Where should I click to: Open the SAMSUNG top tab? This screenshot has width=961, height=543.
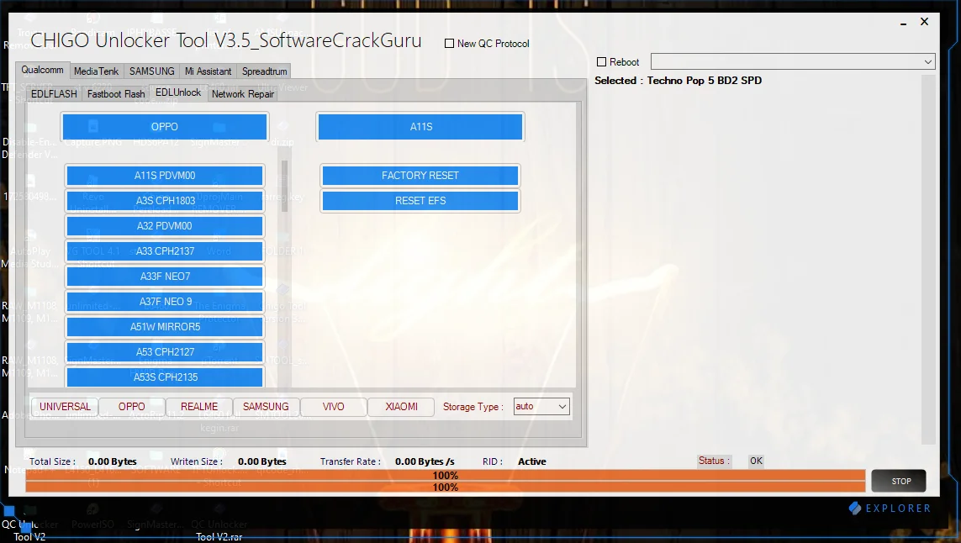coord(152,71)
